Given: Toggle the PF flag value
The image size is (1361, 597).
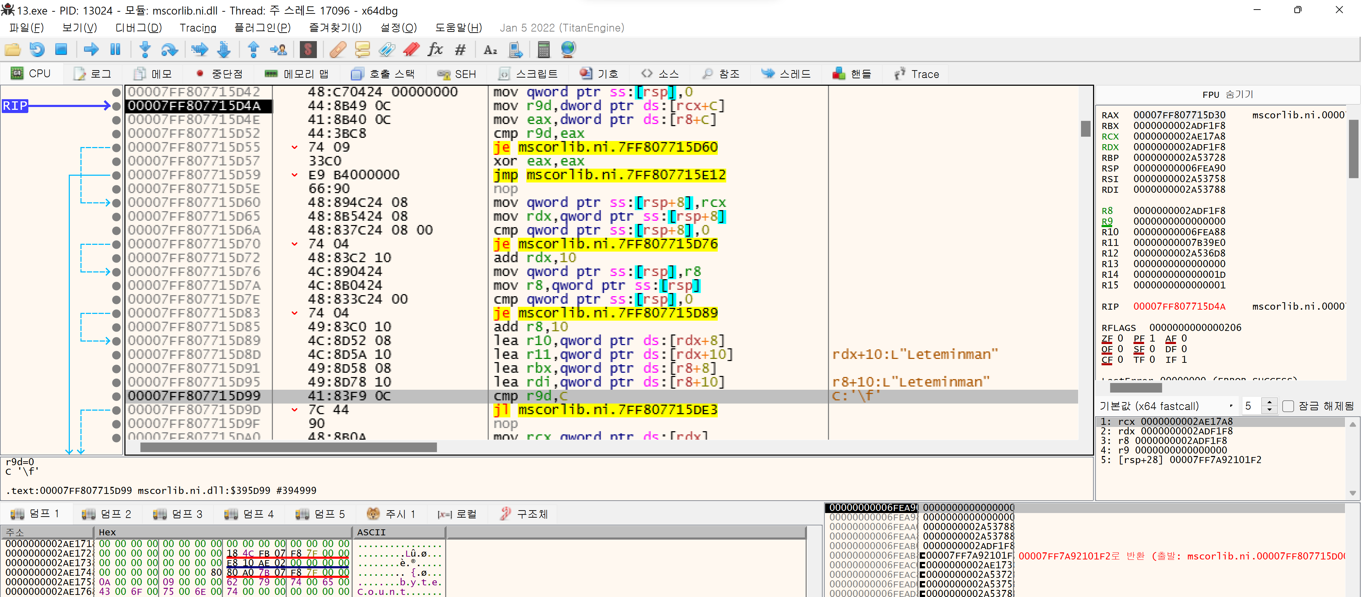Looking at the screenshot, I should (1152, 339).
